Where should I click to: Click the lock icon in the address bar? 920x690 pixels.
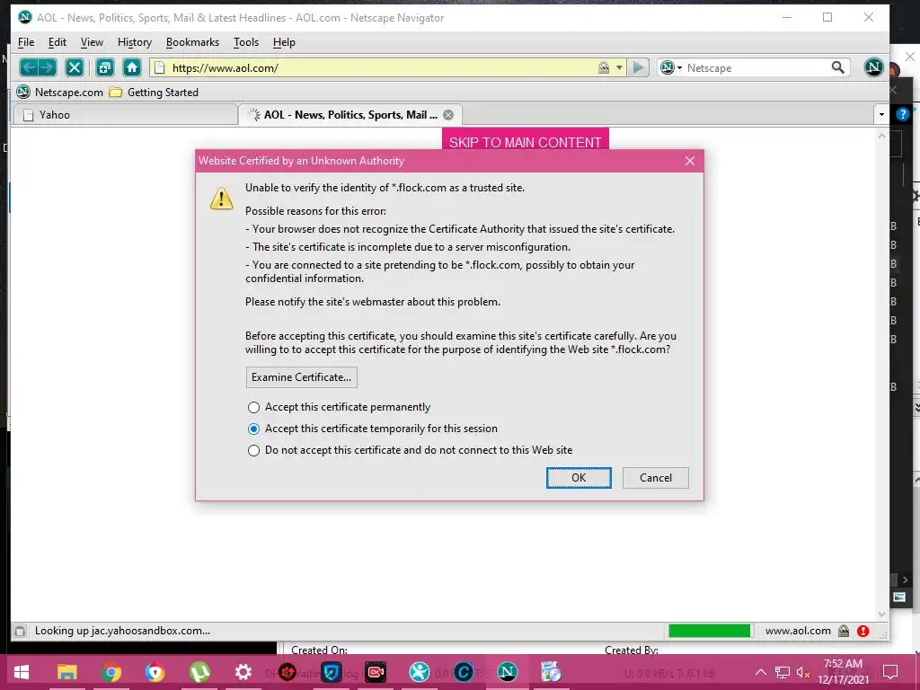[603, 67]
